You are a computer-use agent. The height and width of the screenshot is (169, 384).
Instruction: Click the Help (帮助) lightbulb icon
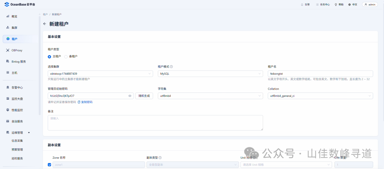[336, 4]
